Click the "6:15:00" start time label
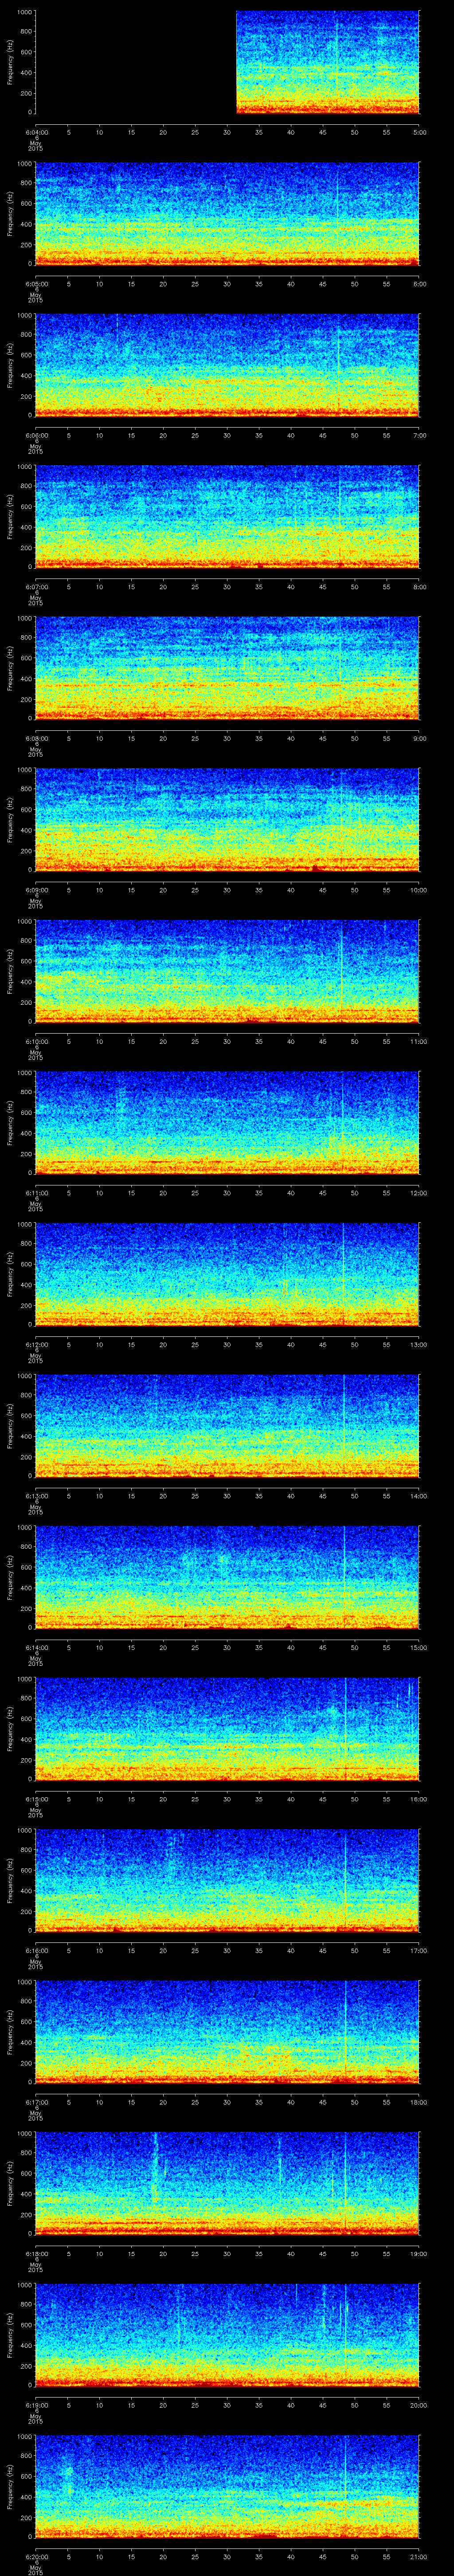Viewport: 454px width, 2576px height. click(36, 1799)
